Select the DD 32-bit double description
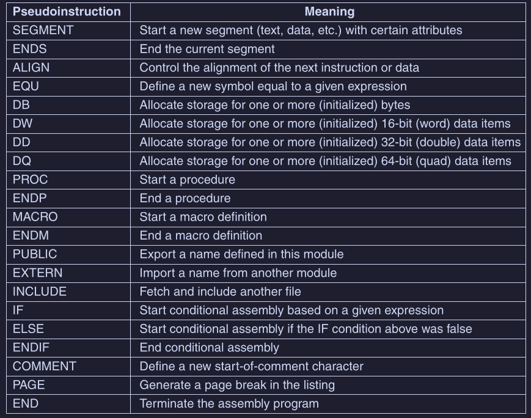The image size is (531, 418). [330, 142]
